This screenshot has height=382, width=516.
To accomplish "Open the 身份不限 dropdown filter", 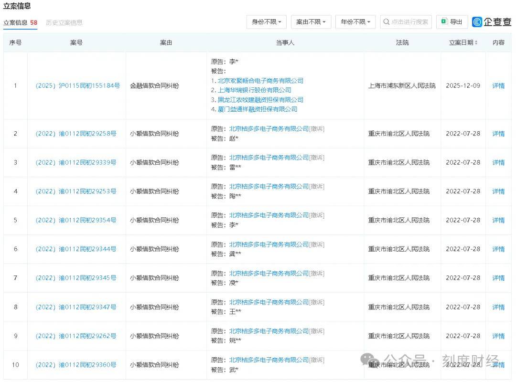I will 266,22.
